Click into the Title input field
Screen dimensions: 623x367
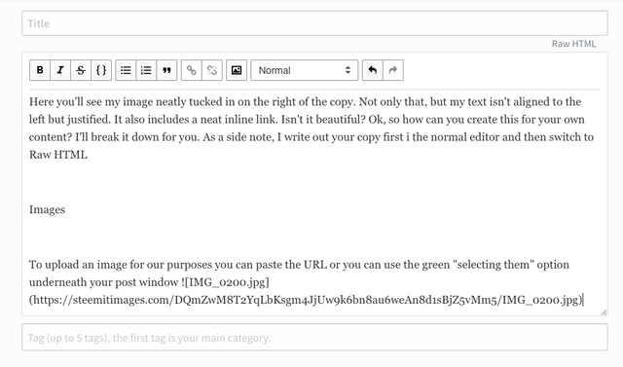click(x=314, y=23)
